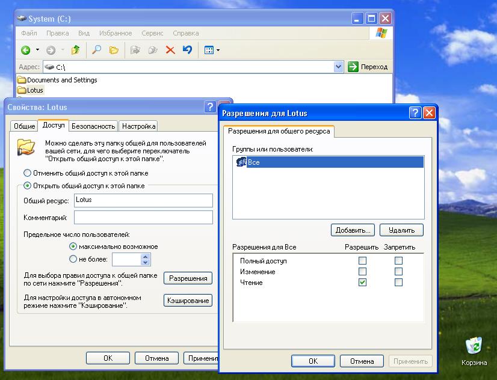The height and width of the screenshot is (380, 497).
Task: Switch to the Безопасность tab
Action: [93, 126]
